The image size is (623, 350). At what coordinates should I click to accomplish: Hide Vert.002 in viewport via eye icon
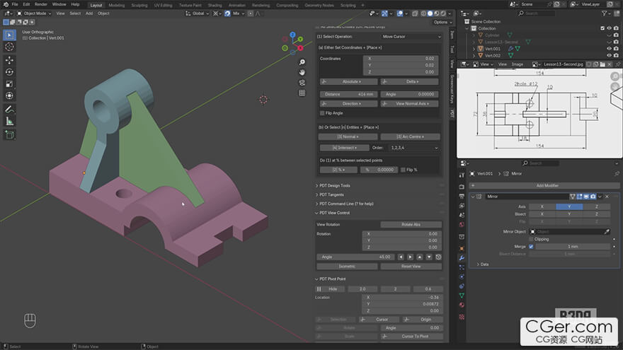click(x=609, y=56)
